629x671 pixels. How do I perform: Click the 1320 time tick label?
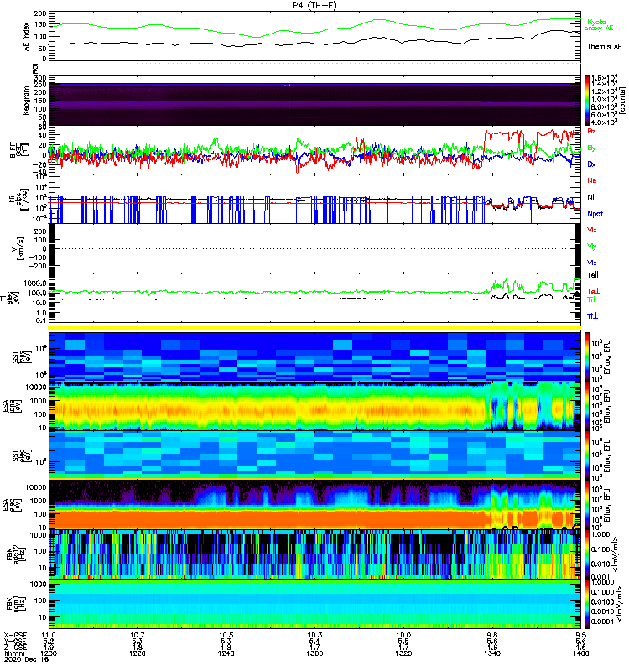click(x=403, y=653)
